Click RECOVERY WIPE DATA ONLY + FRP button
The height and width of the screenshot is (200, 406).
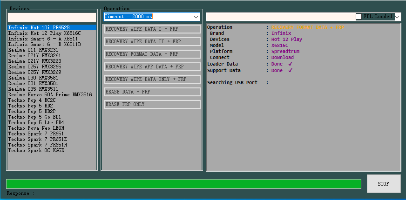(x=152, y=79)
